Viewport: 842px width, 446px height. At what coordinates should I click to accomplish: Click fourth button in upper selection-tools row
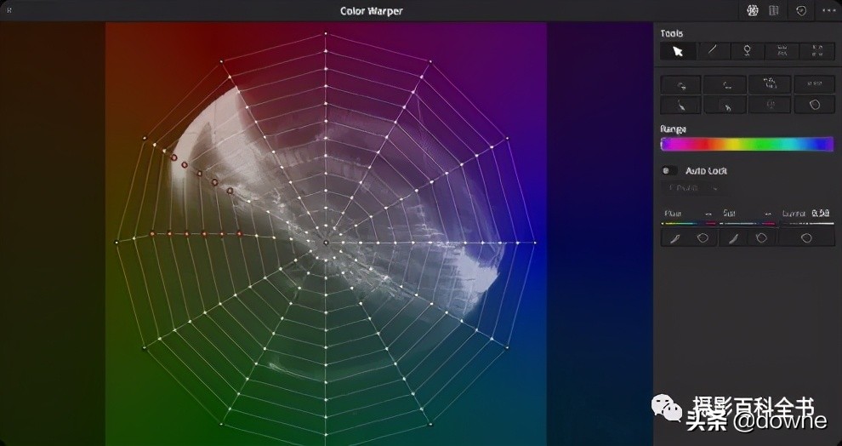click(x=815, y=84)
